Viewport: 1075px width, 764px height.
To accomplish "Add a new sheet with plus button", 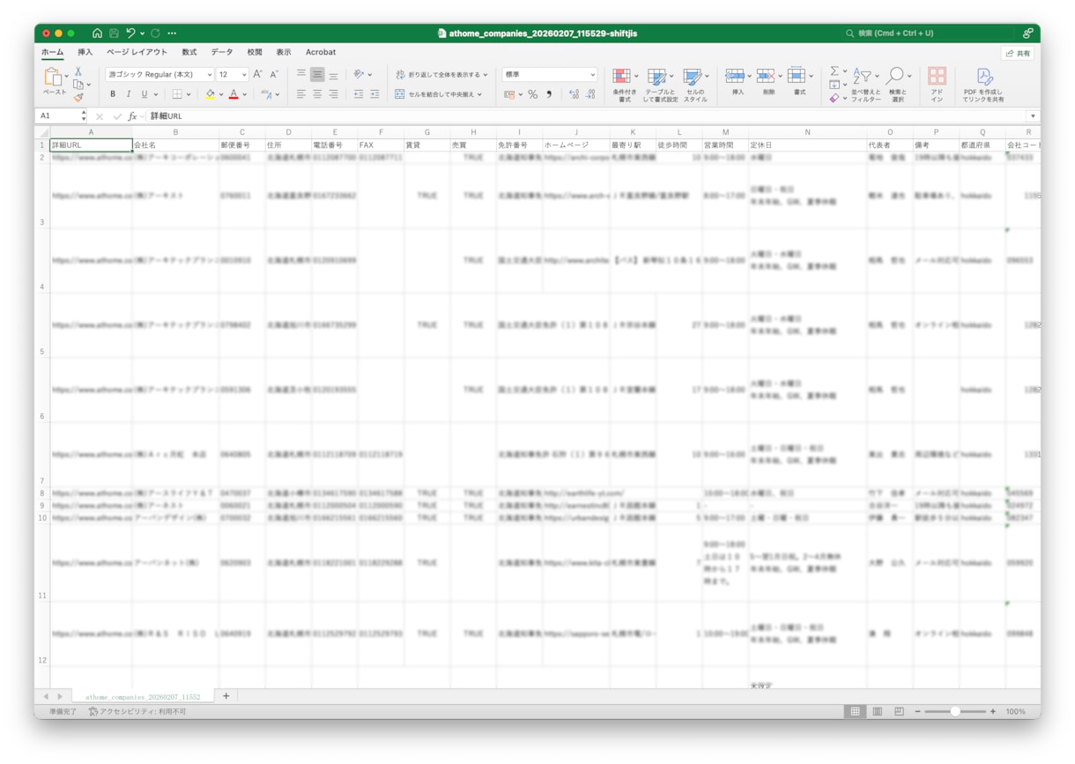I will [x=226, y=696].
